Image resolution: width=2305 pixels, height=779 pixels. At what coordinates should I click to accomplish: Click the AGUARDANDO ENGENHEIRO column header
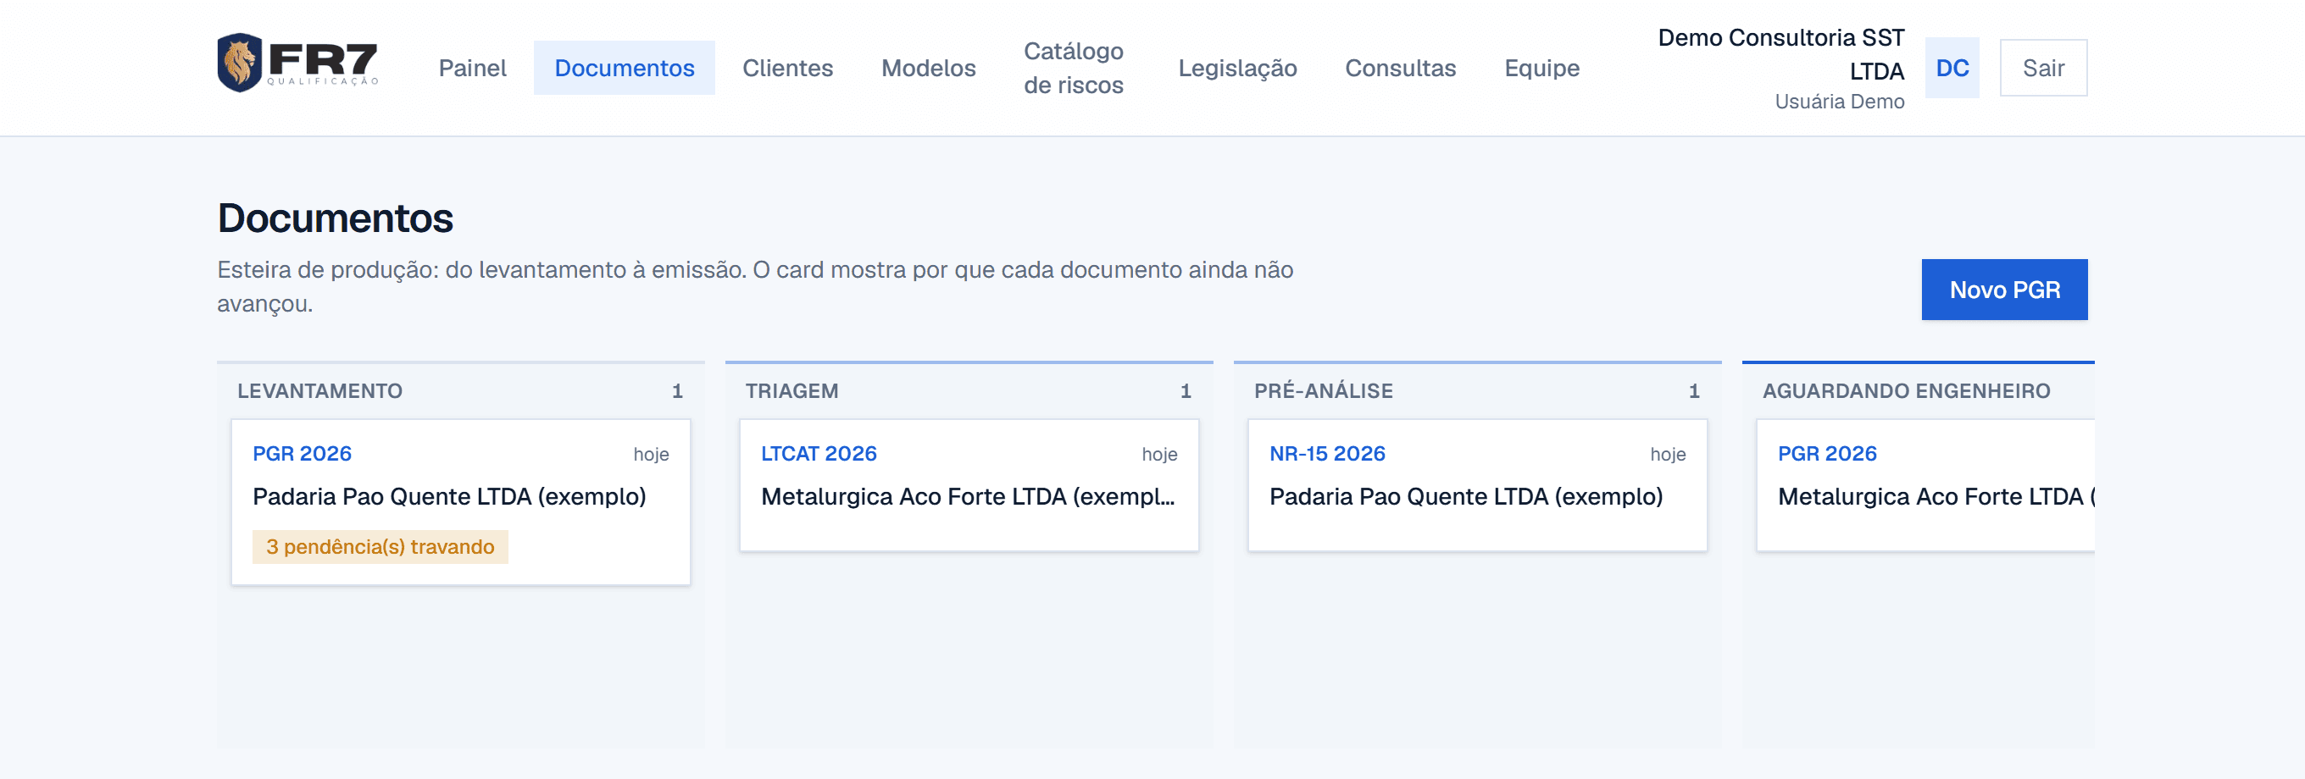[x=1906, y=391]
